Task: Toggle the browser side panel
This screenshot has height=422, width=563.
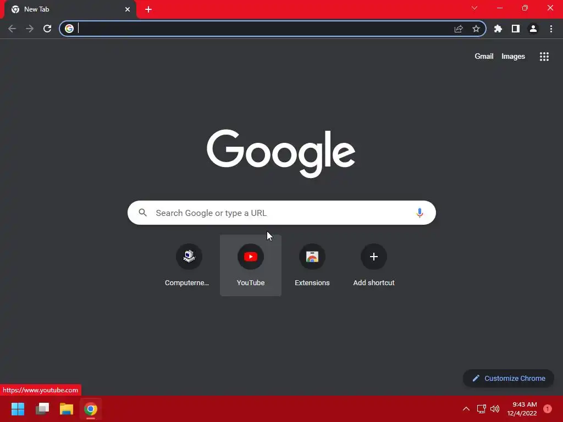Action: (516, 29)
